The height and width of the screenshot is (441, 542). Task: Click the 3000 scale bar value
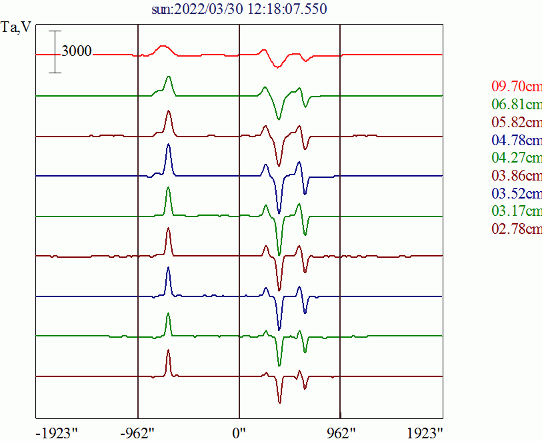[77, 51]
